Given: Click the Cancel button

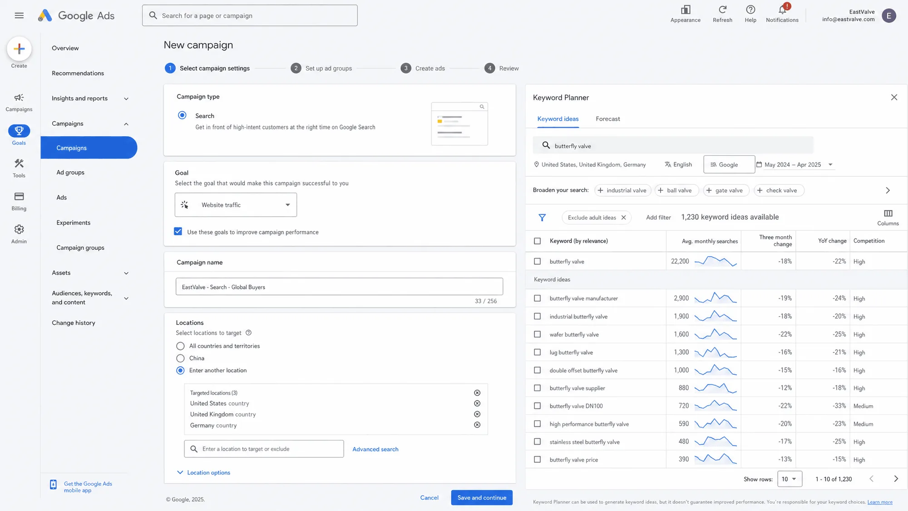Looking at the screenshot, I should (429, 497).
